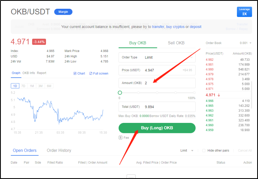Click the bid price 4.960 row
This screenshot has height=179, width=258.
[228, 125]
